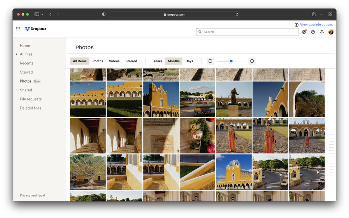This screenshot has width=349, height=218.
Task: Open the help question mark icon
Action: 313,32
